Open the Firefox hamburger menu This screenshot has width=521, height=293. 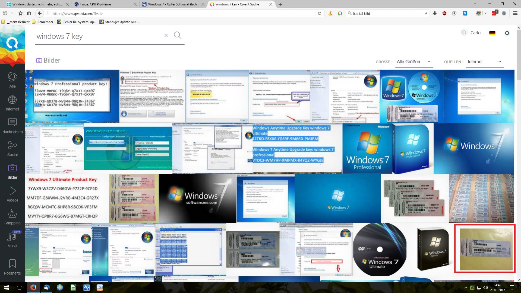point(515,13)
